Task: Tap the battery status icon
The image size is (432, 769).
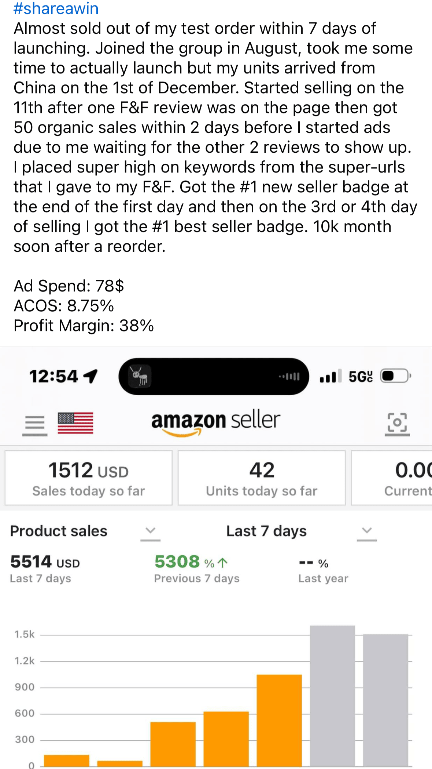Action: (395, 376)
